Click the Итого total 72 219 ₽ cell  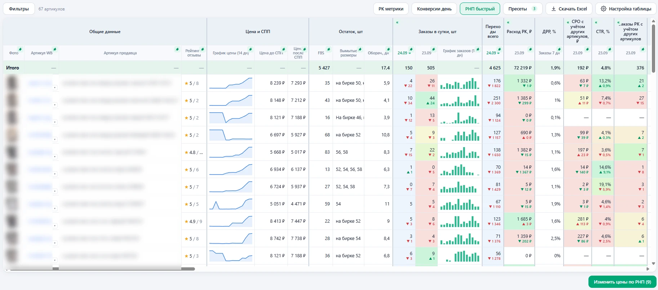coord(519,68)
